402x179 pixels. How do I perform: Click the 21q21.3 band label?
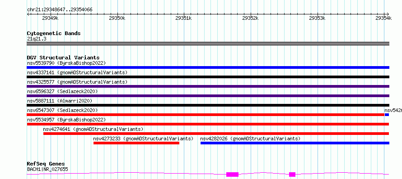point(37,39)
